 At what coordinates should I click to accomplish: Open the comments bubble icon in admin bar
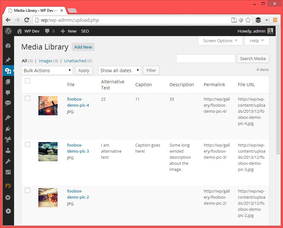click(x=47, y=31)
